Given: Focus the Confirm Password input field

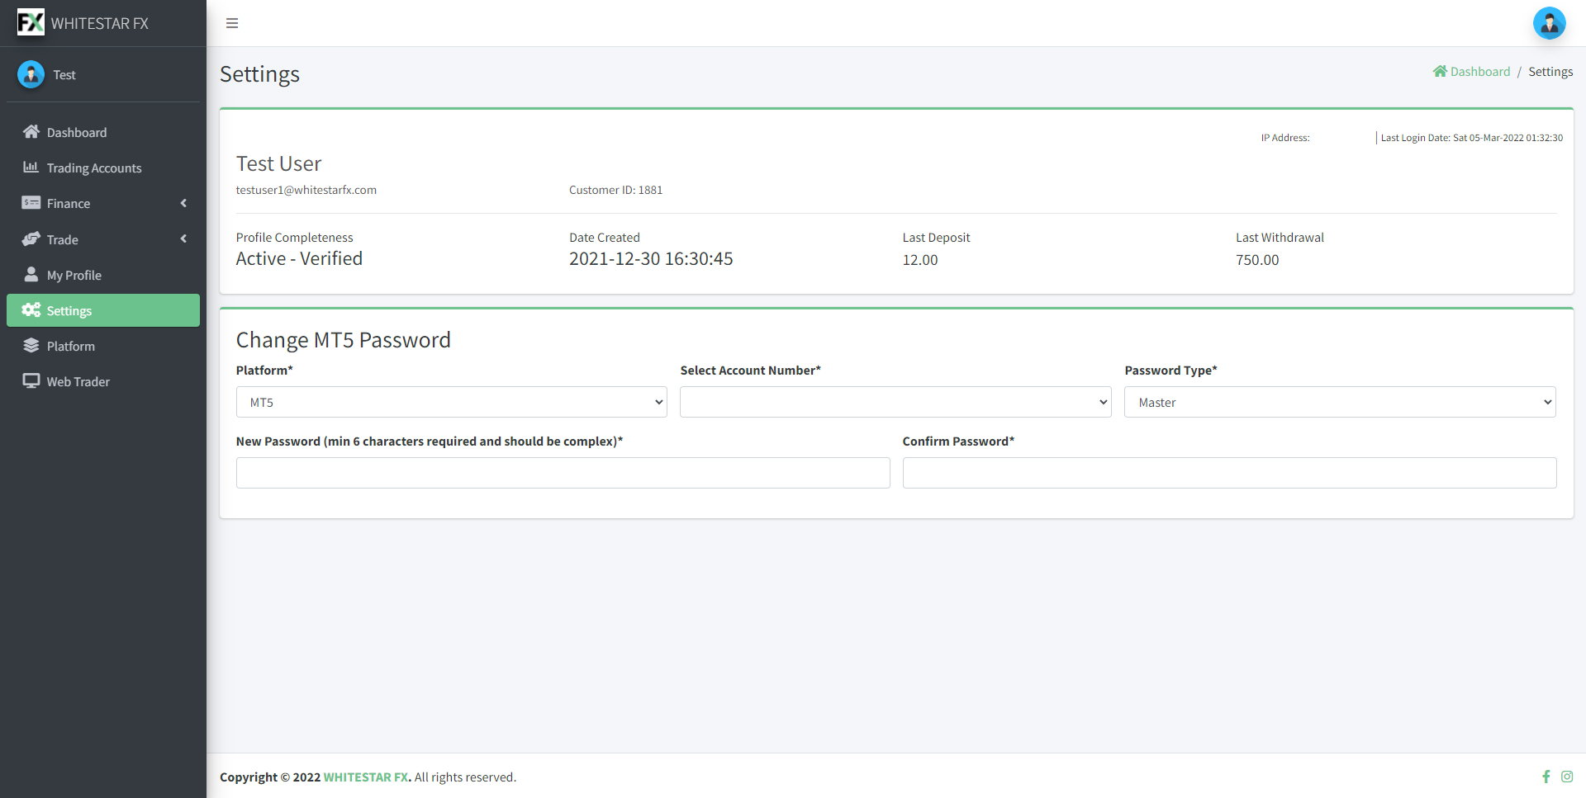Looking at the screenshot, I should click(x=1229, y=473).
